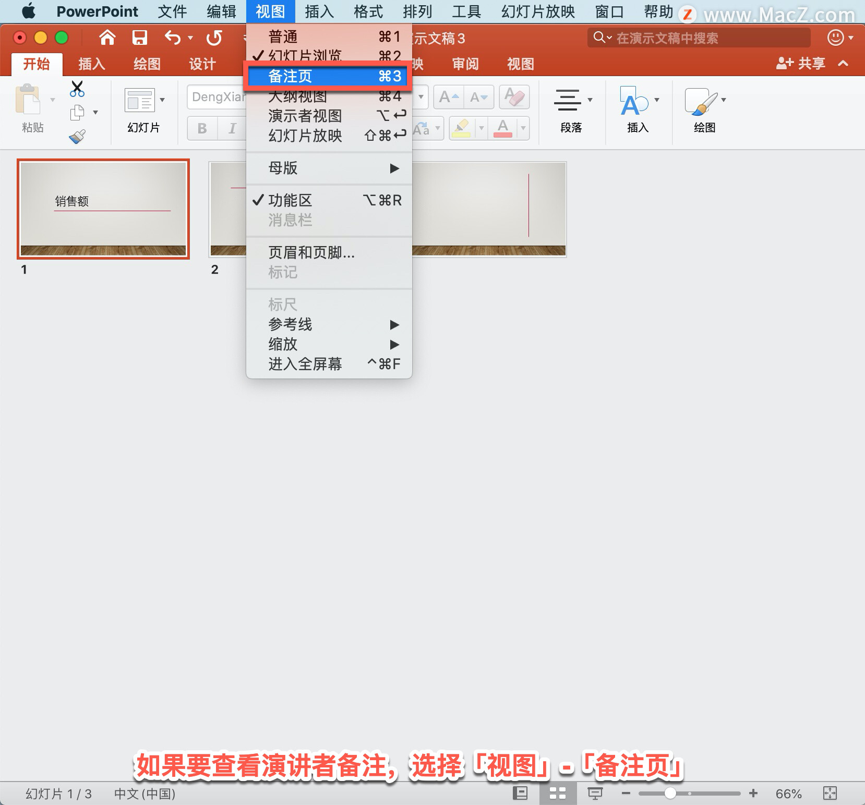Click the smiley feedback icon
This screenshot has height=805, width=865.
click(x=836, y=38)
